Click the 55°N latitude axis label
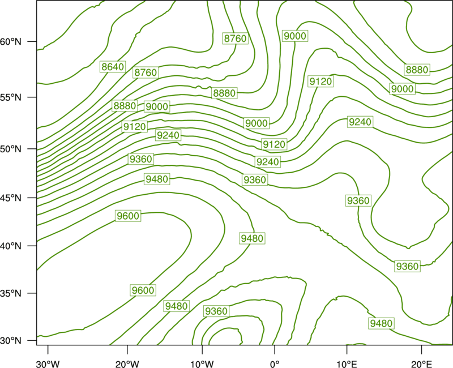The width and height of the screenshot is (453, 368). [x=11, y=97]
